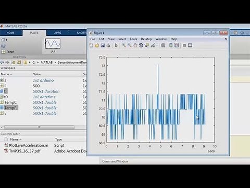This screenshot has height=188, width=250.
Task: Sort the Current Folder by the Name column
Action: [x=15, y=139]
